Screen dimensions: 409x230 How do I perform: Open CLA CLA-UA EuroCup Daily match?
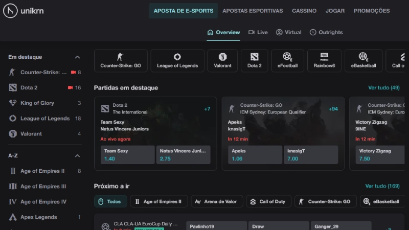(x=146, y=224)
